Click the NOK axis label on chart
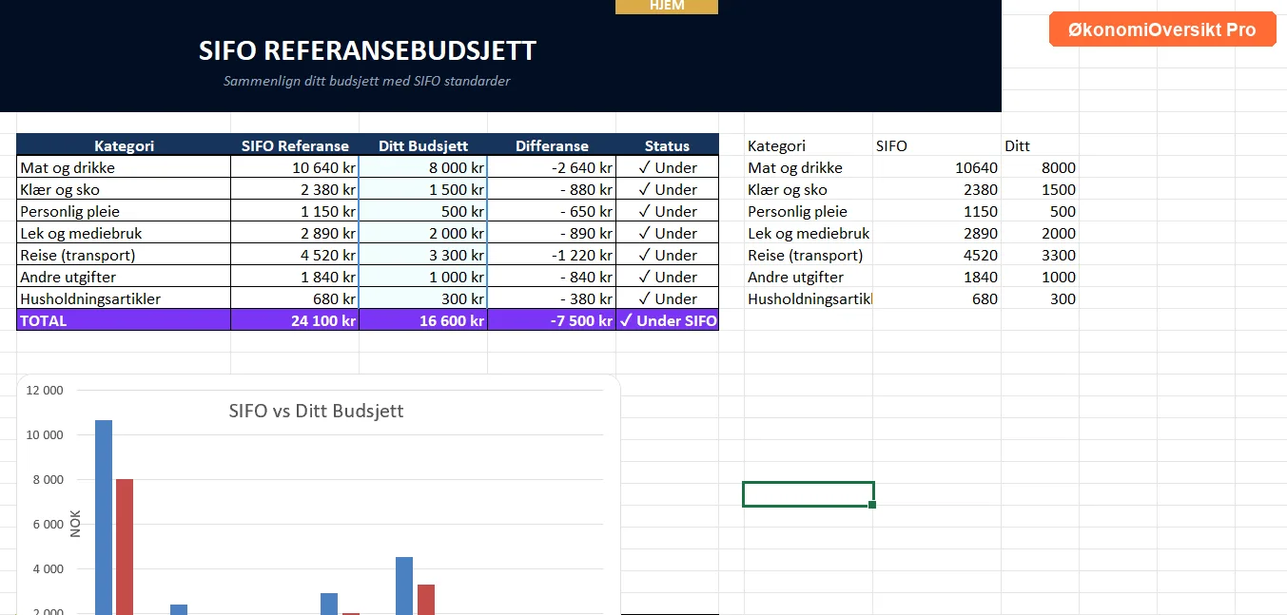Viewport: 1287px width, 615px height. click(x=75, y=524)
